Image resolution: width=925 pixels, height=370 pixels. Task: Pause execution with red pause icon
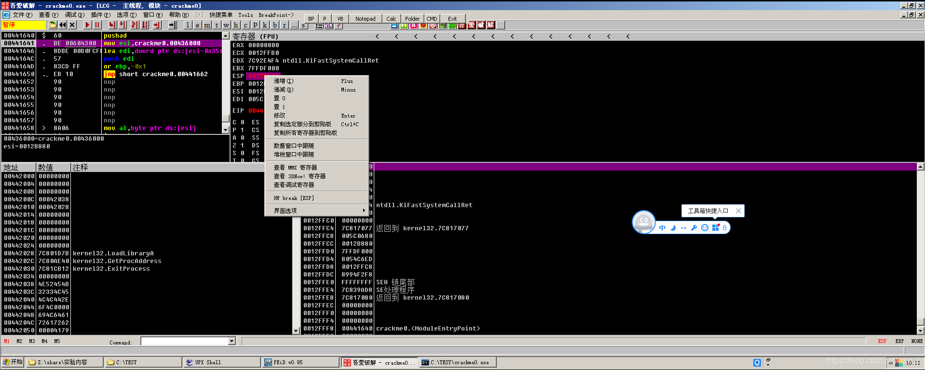97,25
